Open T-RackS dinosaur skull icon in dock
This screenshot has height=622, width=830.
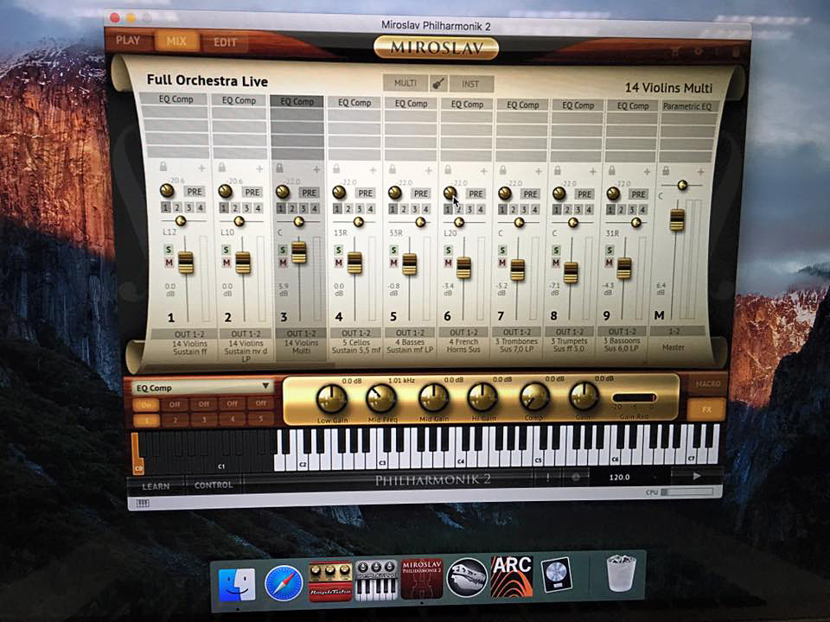point(466,578)
